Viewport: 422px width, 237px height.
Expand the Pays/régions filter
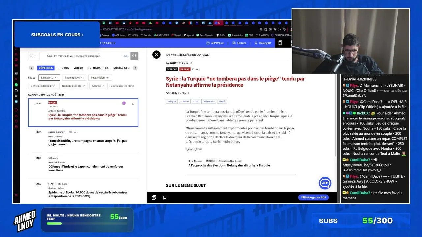[100, 78]
